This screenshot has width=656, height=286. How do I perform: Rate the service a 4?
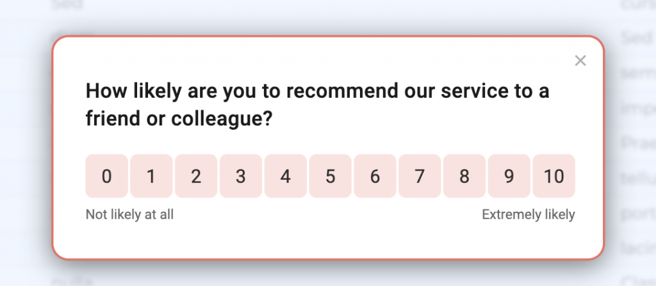coord(285,176)
